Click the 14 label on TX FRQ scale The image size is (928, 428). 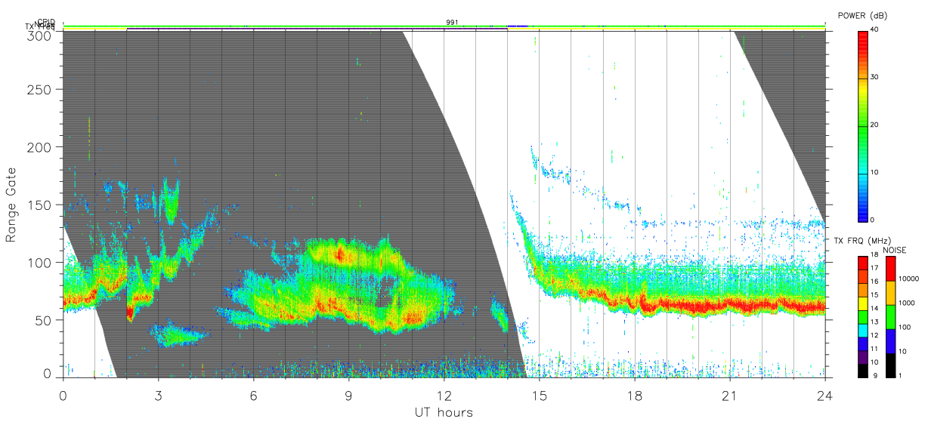874,308
